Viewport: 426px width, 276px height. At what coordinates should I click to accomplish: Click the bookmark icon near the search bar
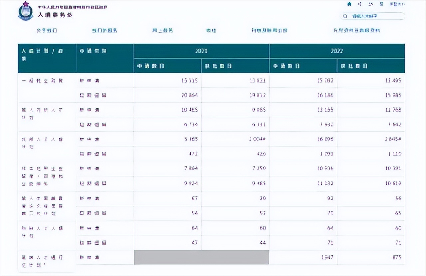click(382, 4)
